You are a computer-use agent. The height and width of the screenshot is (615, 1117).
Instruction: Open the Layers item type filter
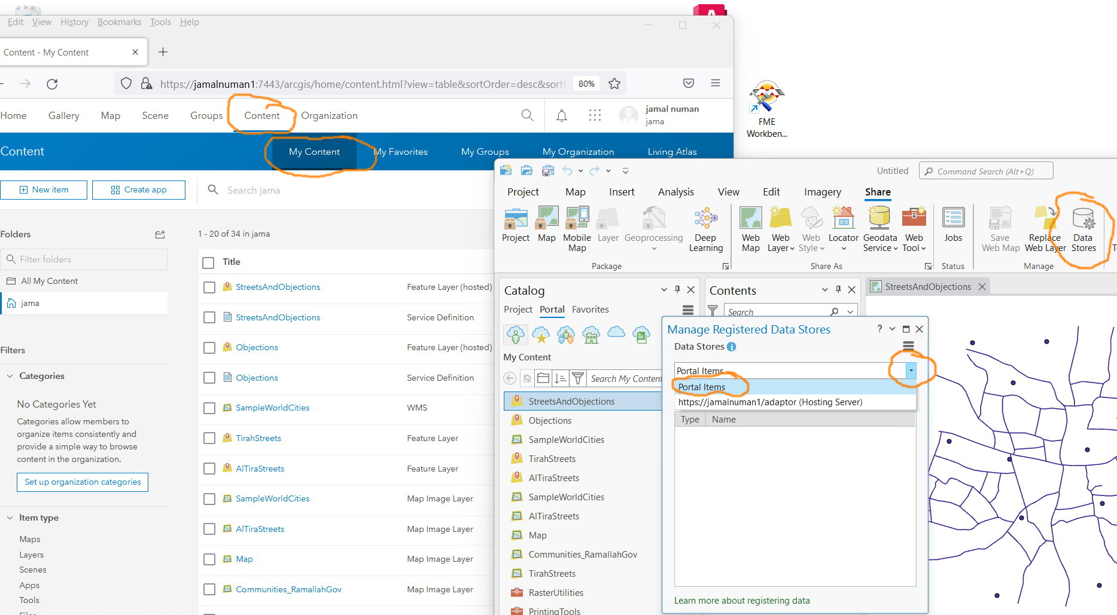[31, 555]
